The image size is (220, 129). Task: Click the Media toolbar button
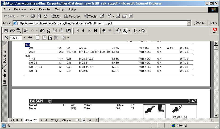[90, 16]
